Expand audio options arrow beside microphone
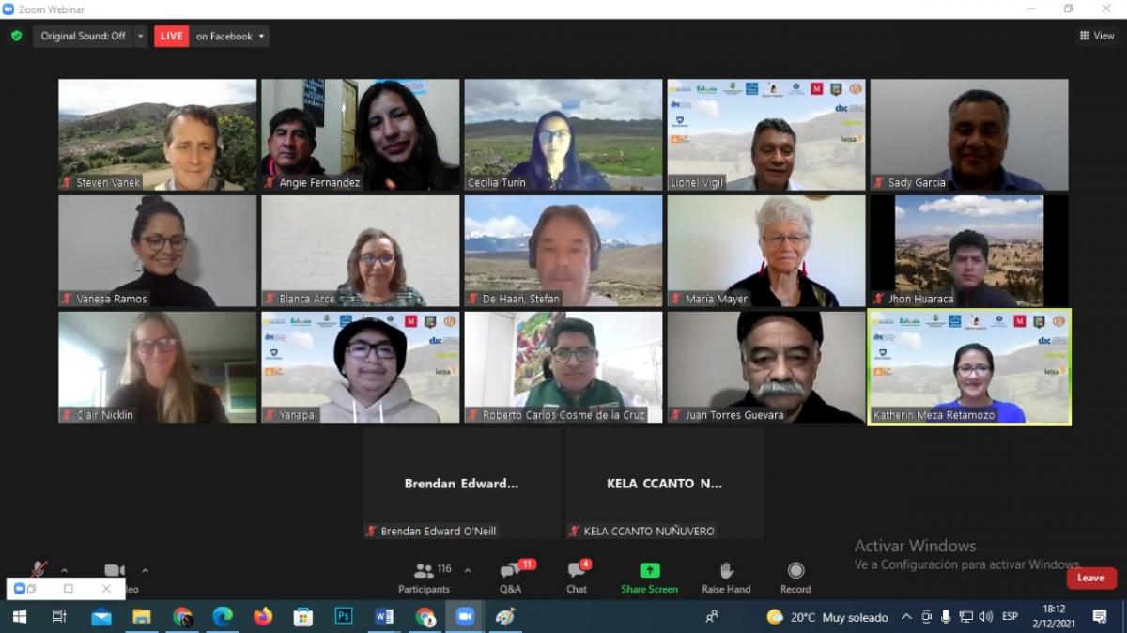This screenshot has height=633, width=1127. (64, 570)
